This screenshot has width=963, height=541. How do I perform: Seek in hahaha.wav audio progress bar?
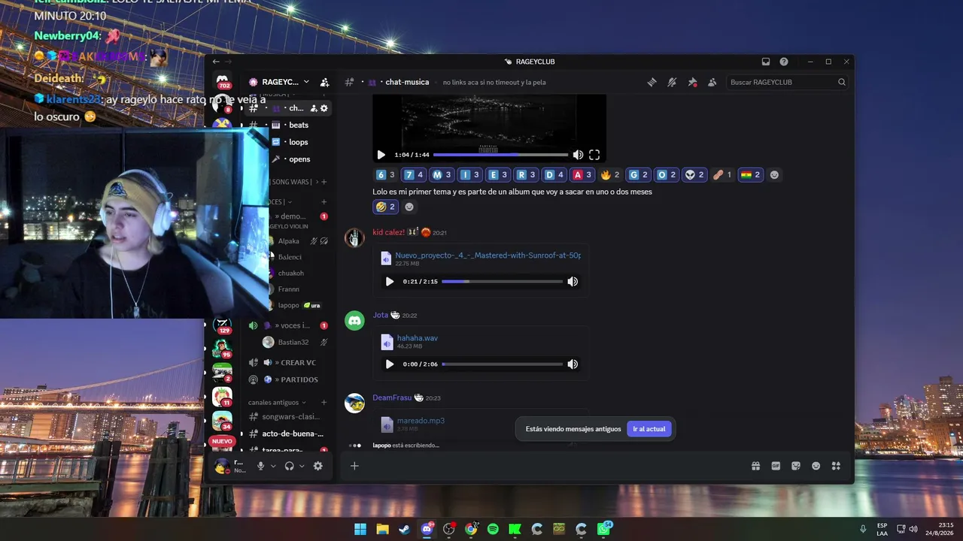click(x=502, y=364)
